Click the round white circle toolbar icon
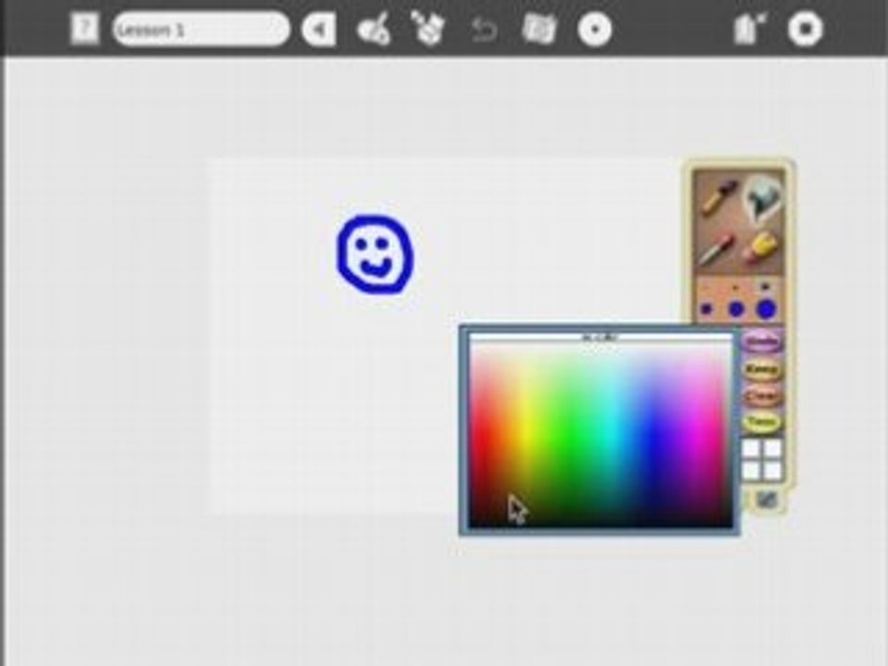The height and width of the screenshot is (666, 888). tap(595, 29)
